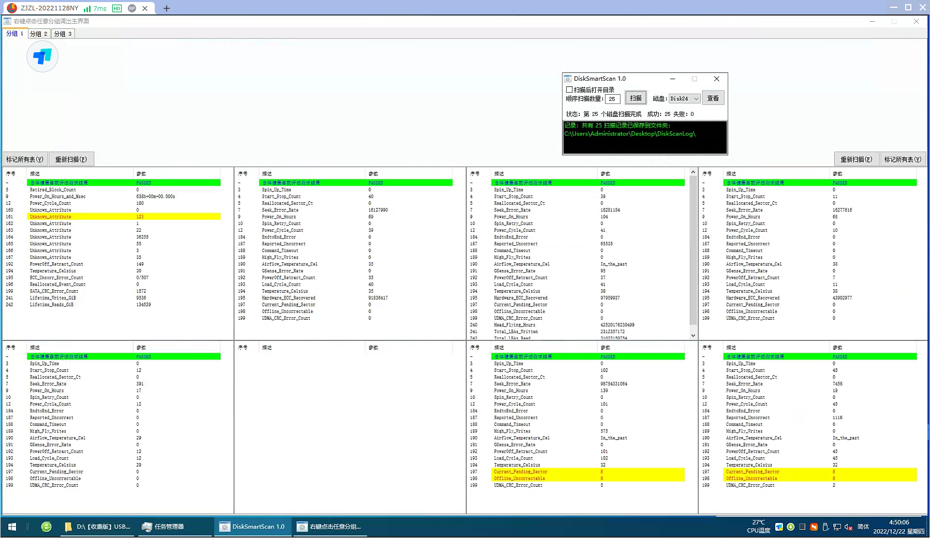Click the Reported_Uncorrect value 1116
This screenshot has height=538, width=930.
click(x=837, y=417)
